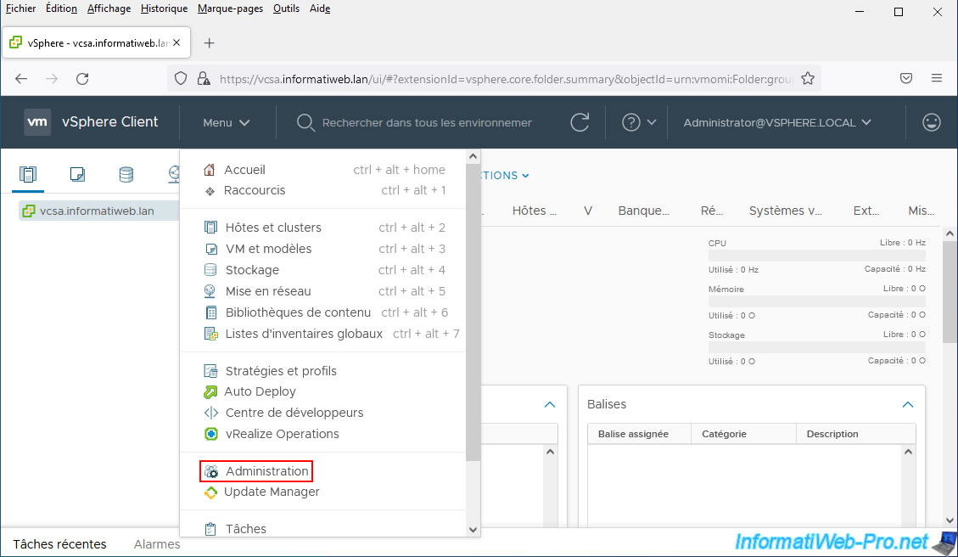The image size is (958, 557).
Task: Open Bibliothèques de contenu from the menu
Action: tap(298, 312)
